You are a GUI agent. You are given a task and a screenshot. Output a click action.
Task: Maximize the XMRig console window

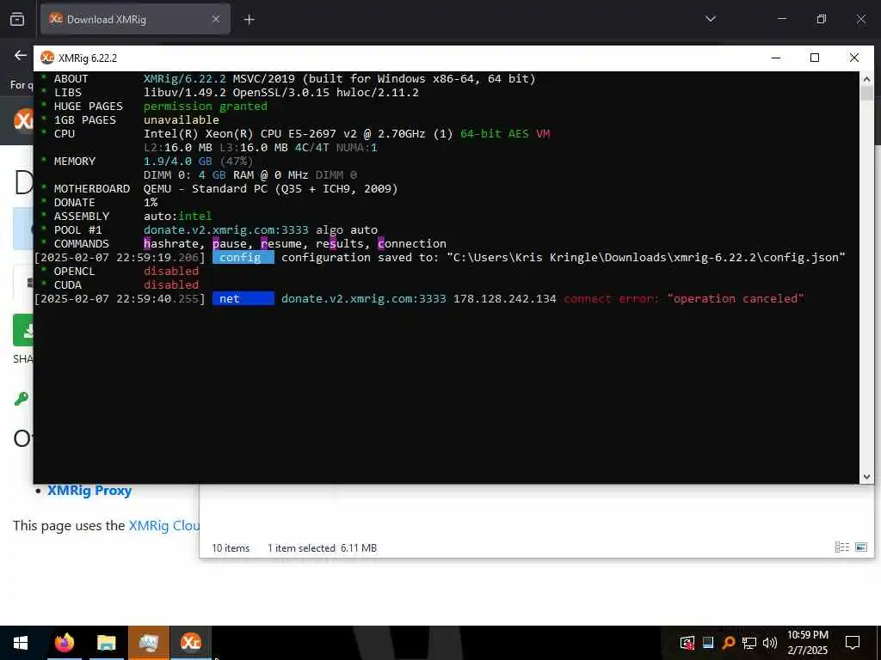(x=815, y=58)
